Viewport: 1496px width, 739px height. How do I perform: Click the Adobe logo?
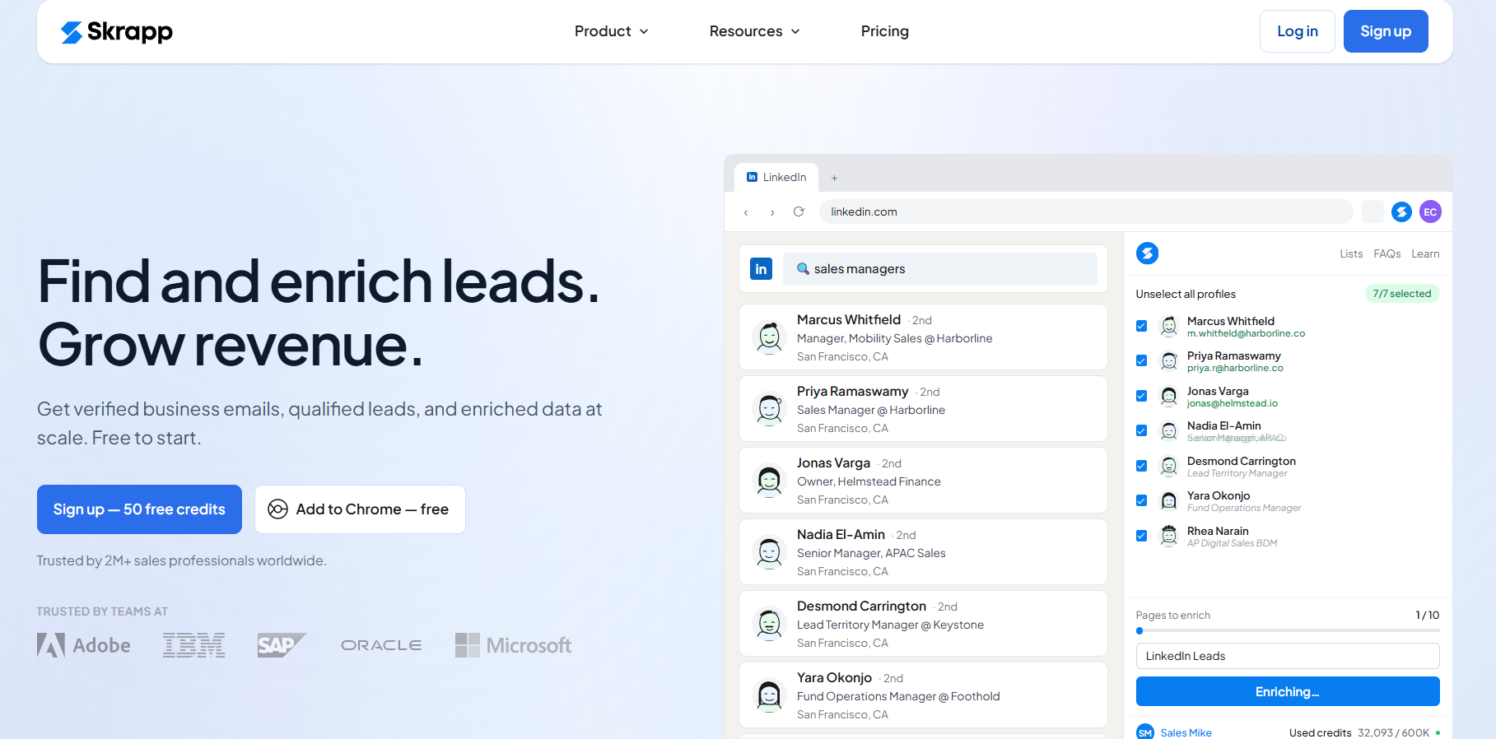84,645
